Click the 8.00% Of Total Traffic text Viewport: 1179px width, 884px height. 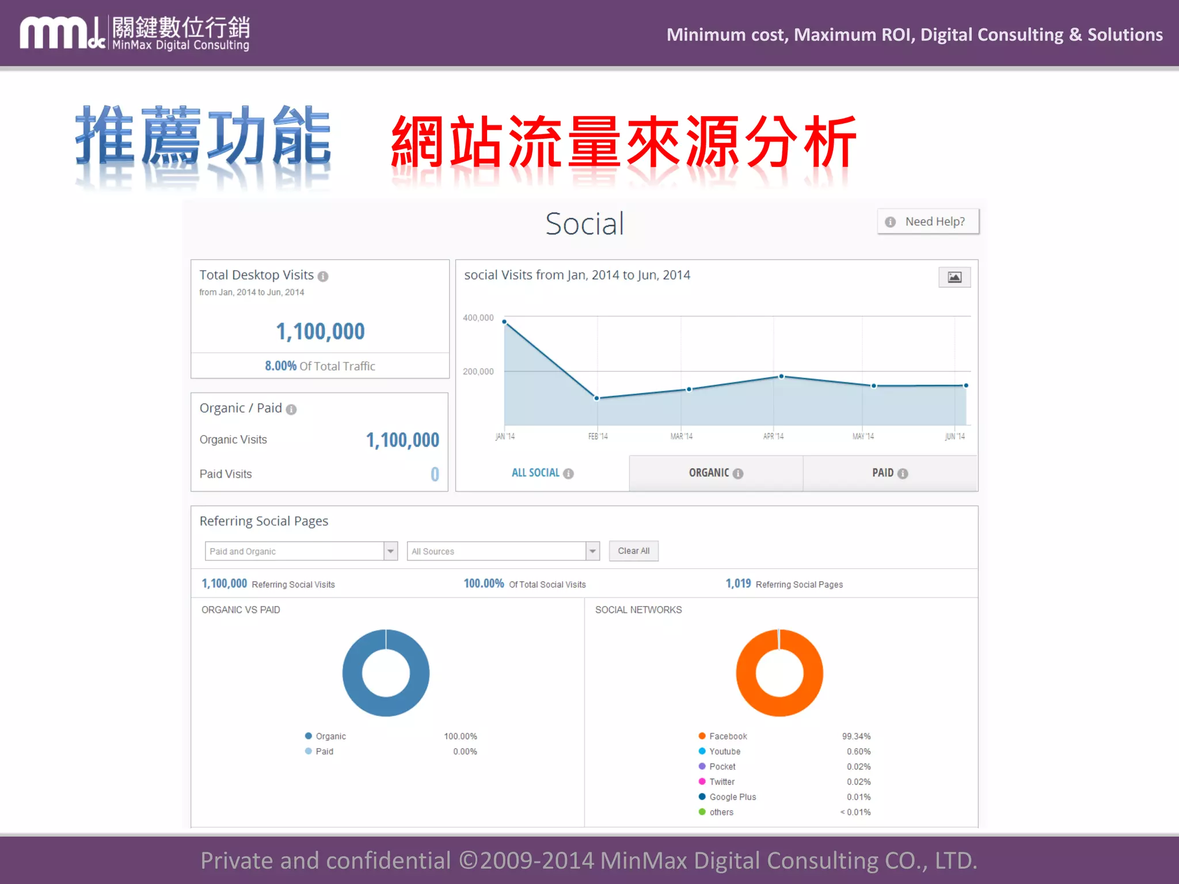click(320, 366)
